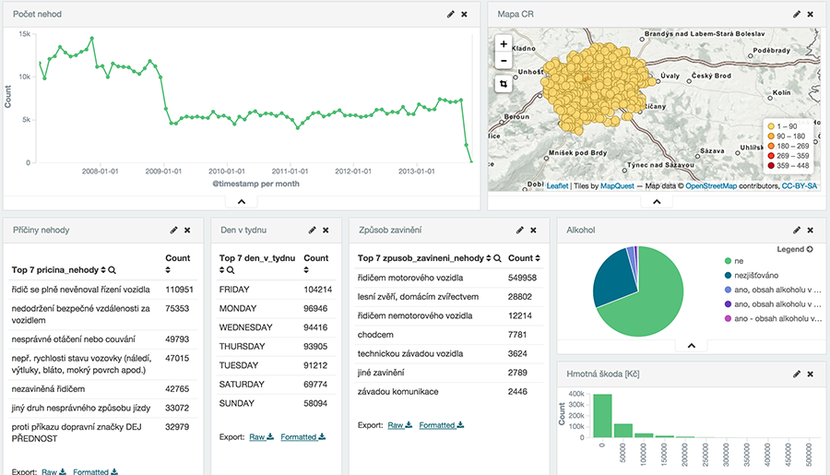830x475 pixels.
Task: Edit the Hmotná škoda panel
Action: click(x=797, y=374)
